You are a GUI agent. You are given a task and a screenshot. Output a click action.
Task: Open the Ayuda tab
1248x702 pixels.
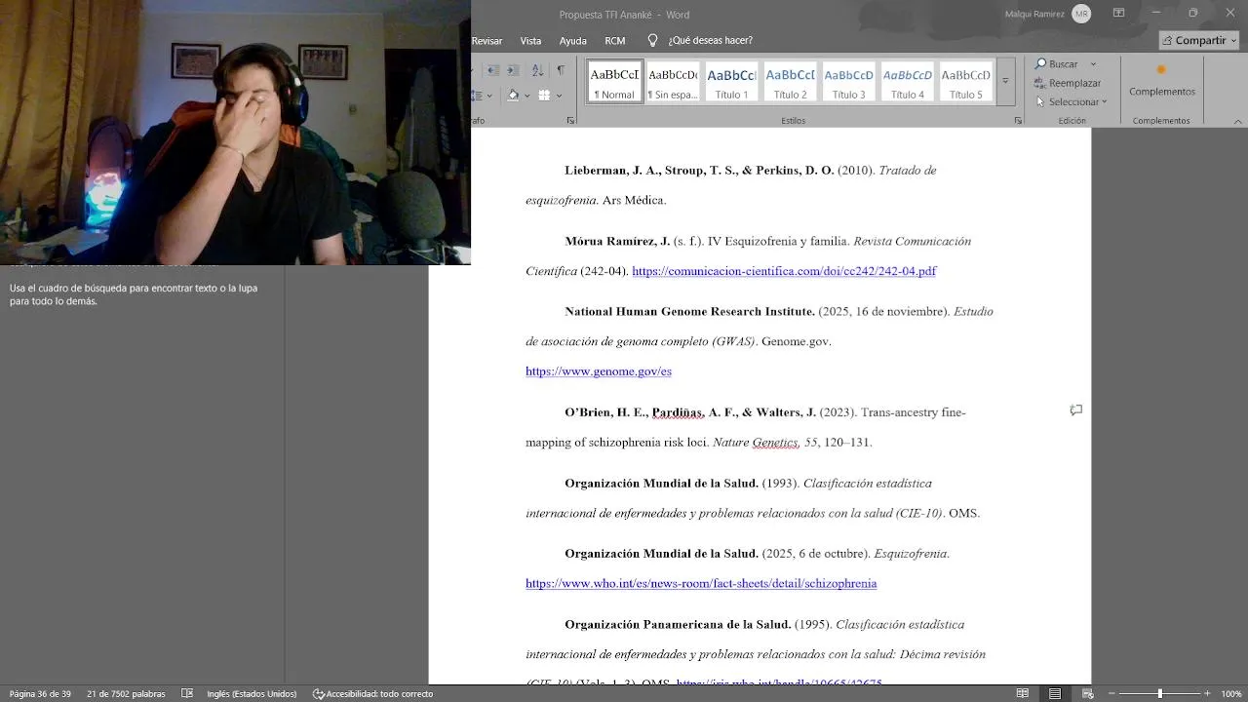[572, 41]
